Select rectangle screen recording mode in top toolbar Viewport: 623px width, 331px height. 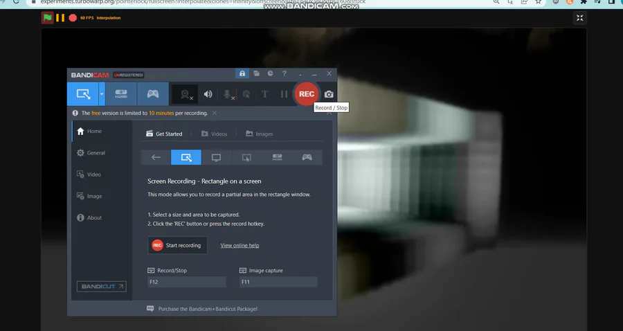point(83,94)
